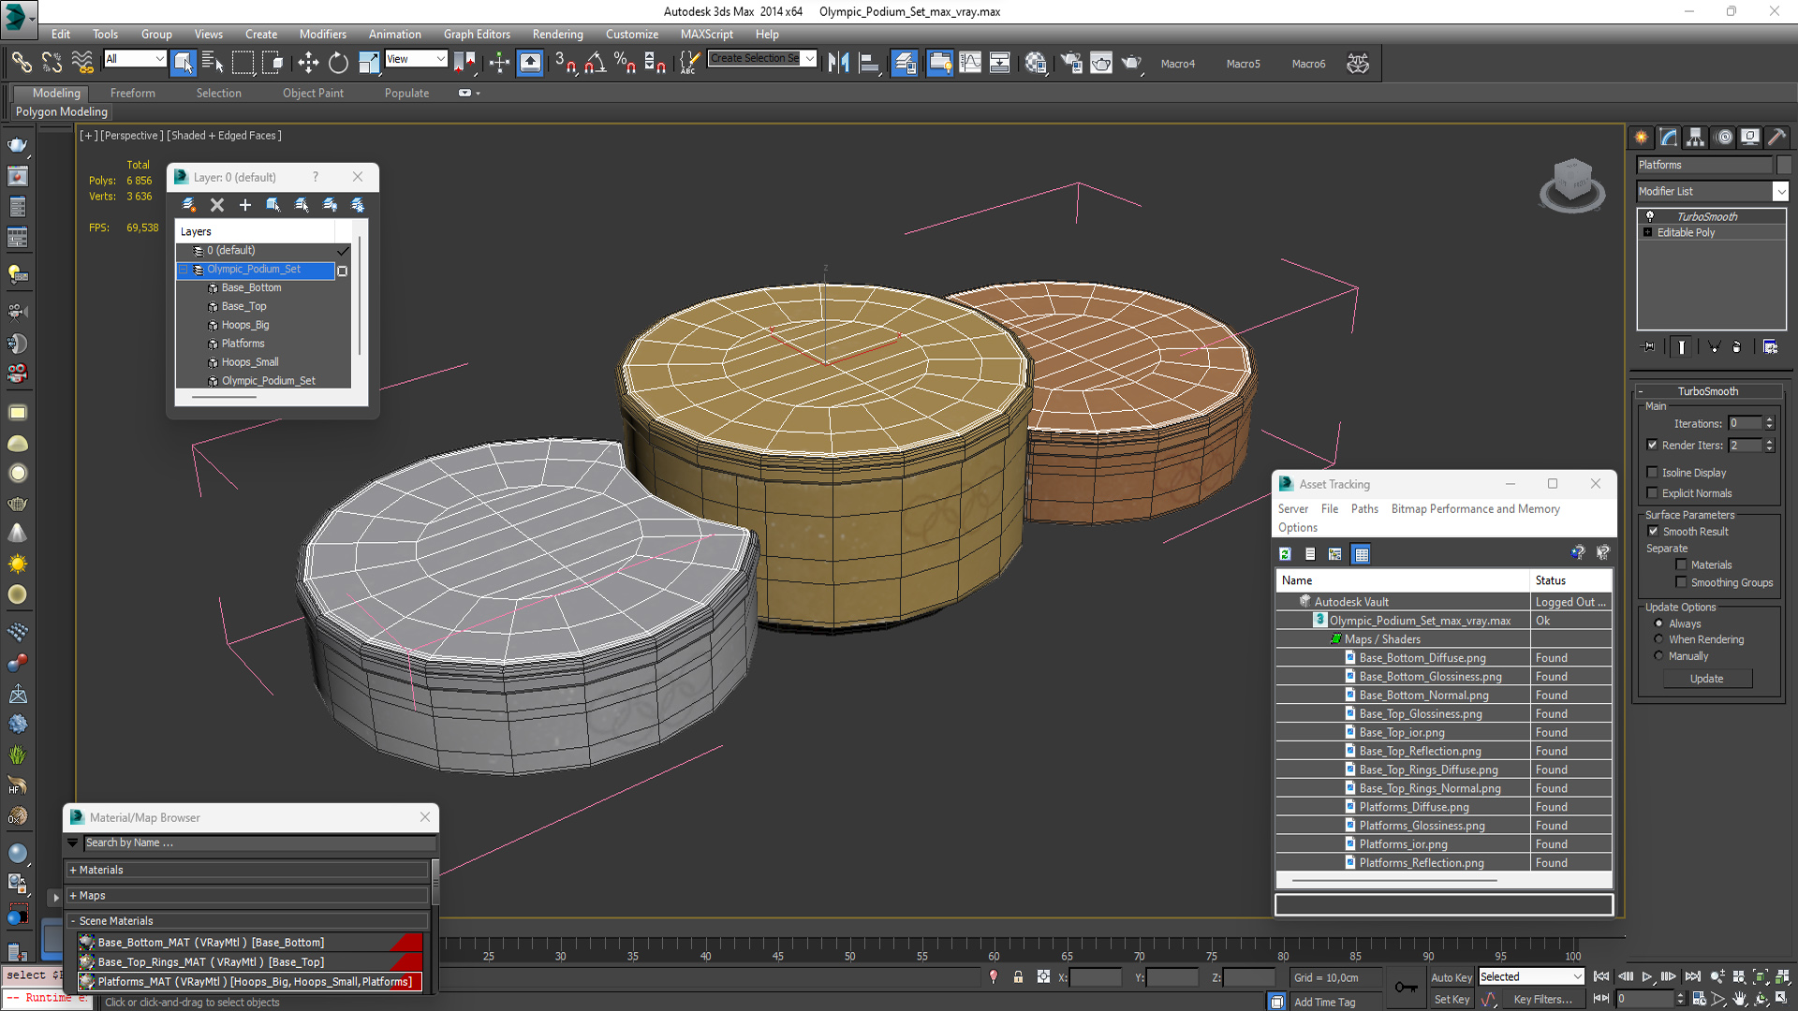Click the Search by Name field
This screenshot has width=1798, height=1011.
click(259, 842)
